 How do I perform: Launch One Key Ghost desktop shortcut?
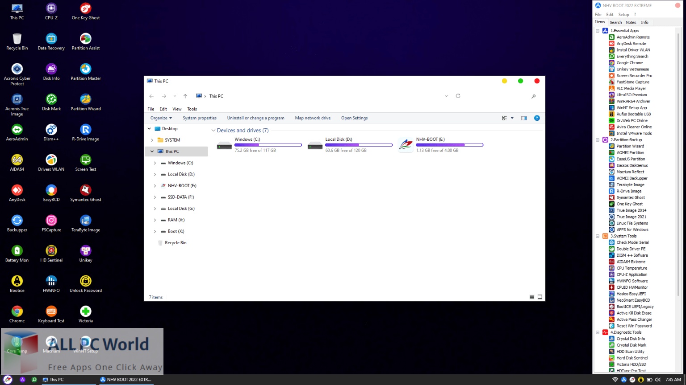tap(86, 12)
